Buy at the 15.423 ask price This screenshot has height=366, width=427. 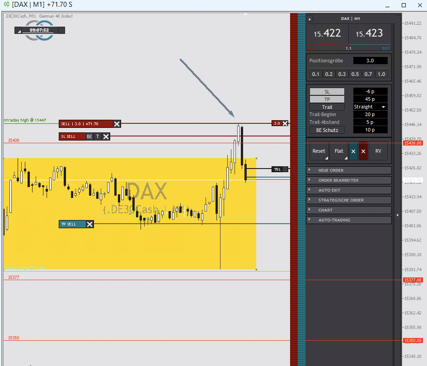click(369, 34)
